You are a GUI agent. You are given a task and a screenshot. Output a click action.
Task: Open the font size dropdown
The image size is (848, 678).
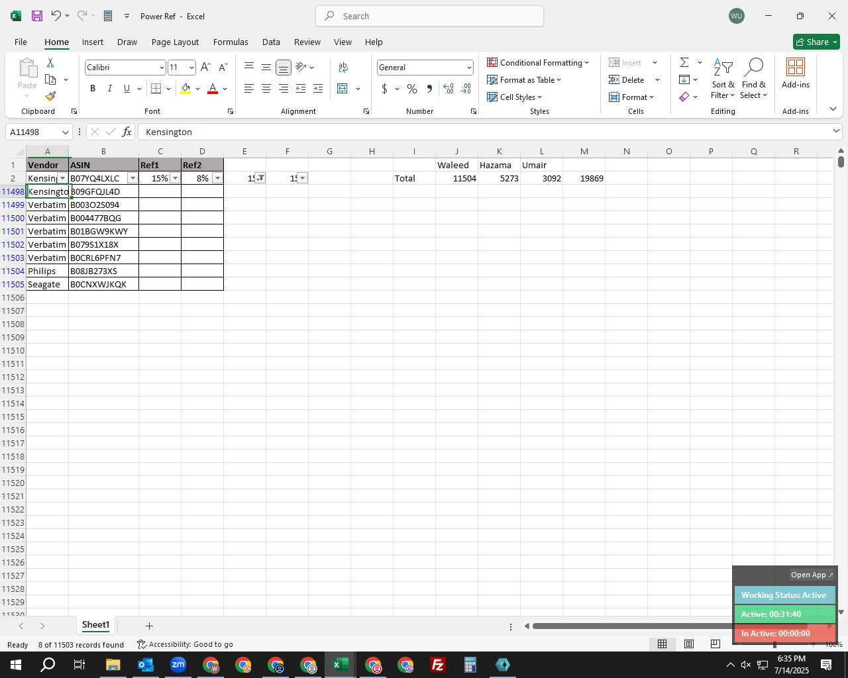pos(191,68)
